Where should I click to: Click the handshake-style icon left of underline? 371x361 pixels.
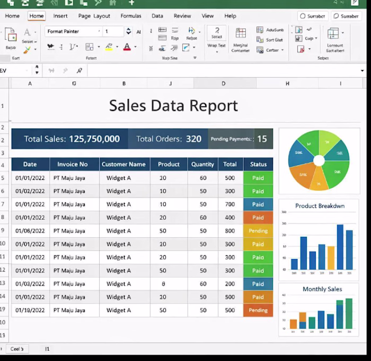point(51,47)
